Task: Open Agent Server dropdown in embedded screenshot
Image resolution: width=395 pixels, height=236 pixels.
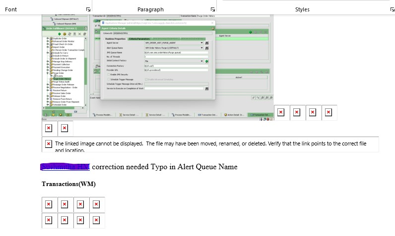Action: (x=201, y=43)
